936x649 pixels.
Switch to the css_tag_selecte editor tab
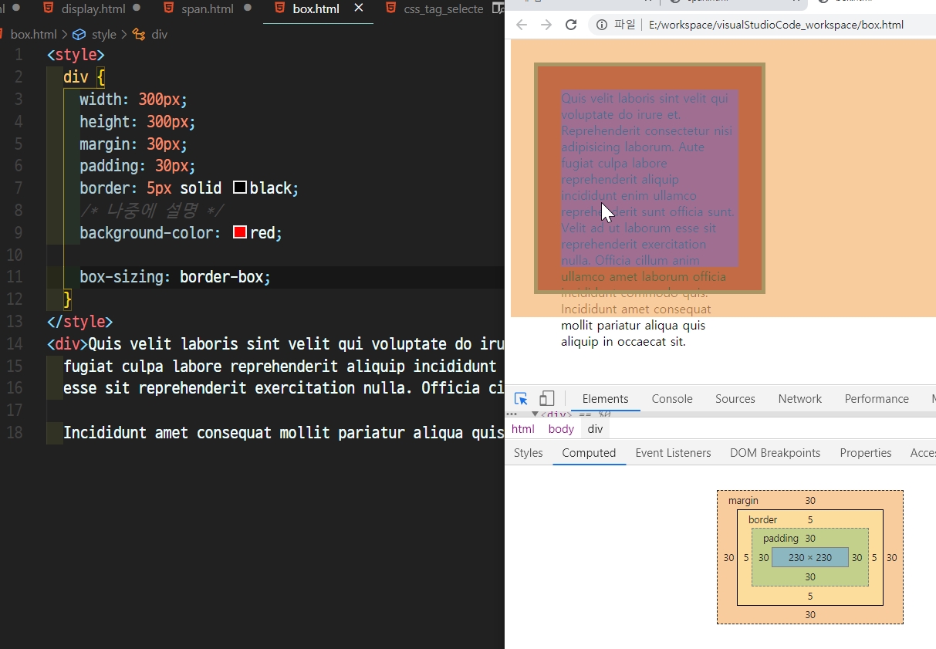point(444,9)
